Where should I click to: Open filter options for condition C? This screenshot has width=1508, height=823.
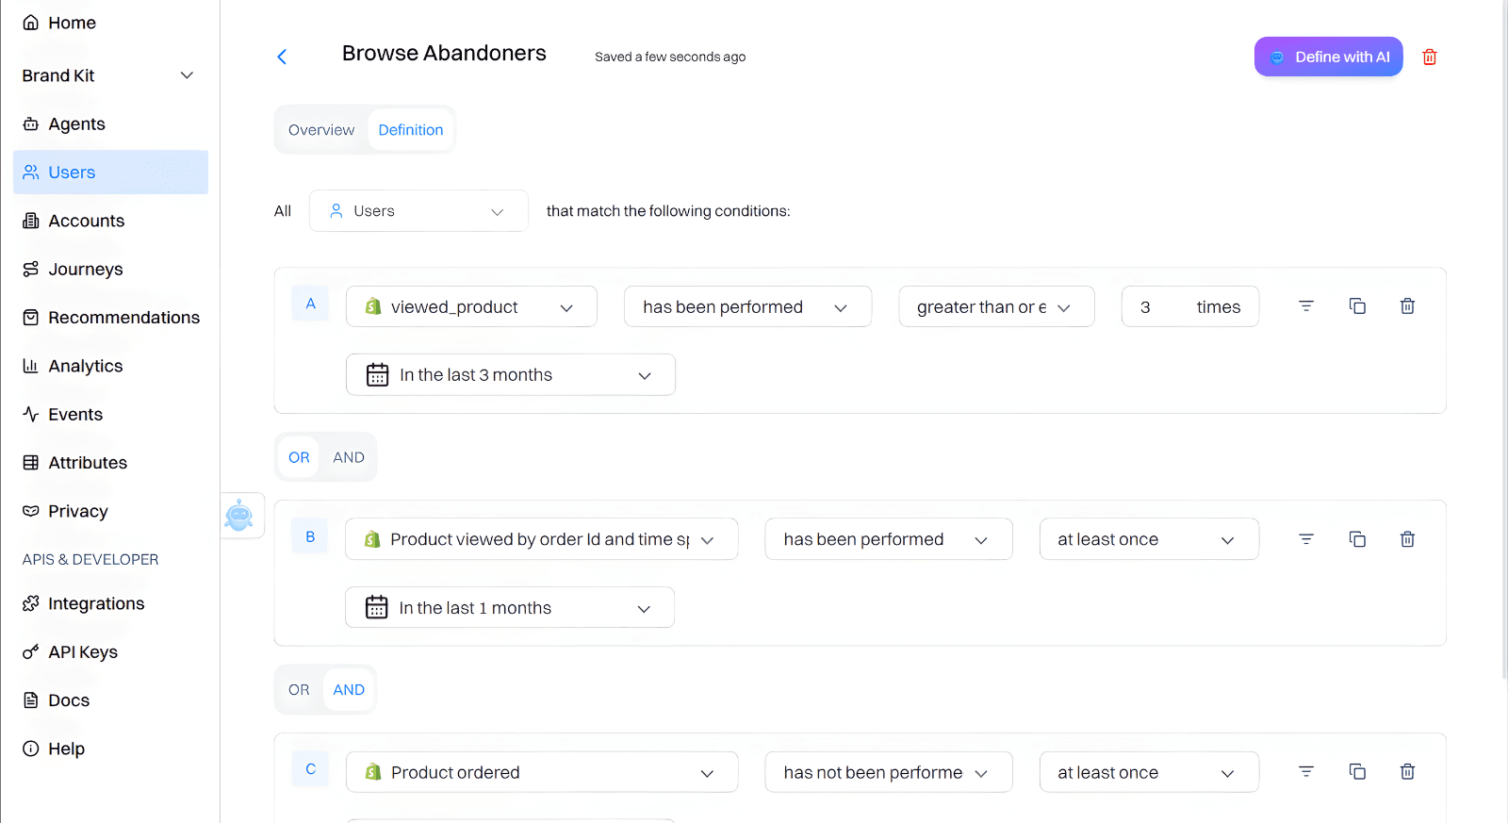point(1306,771)
